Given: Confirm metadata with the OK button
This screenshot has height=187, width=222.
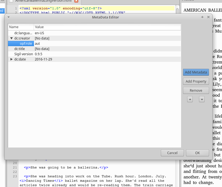Looking at the screenshot, I should 197,153.
